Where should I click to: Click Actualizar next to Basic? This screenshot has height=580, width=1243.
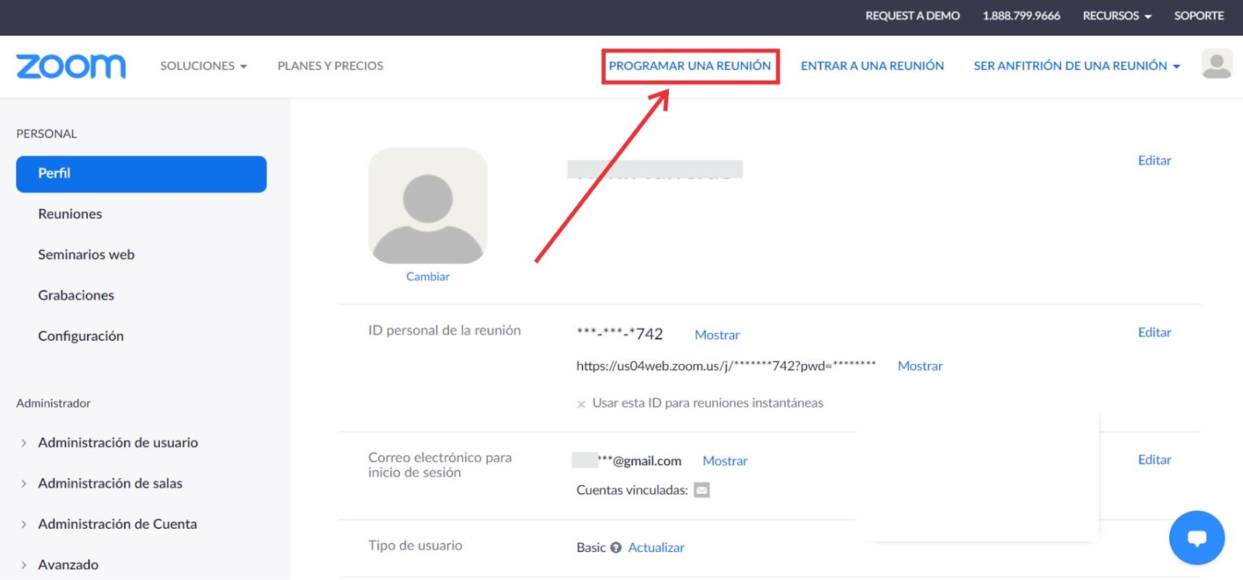(x=656, y=547)
